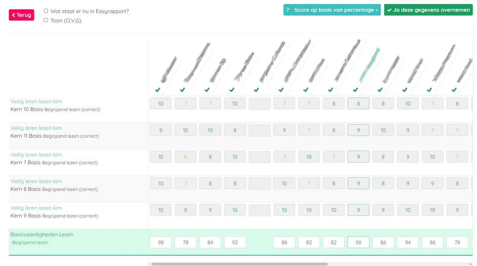Click Kern 9 score in column totaling 94
The image size is (477, 266).
pos(408,210)
